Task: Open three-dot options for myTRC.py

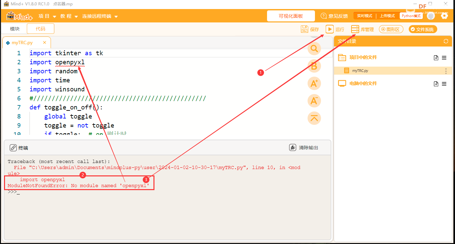Action: (x=446, y=71)
